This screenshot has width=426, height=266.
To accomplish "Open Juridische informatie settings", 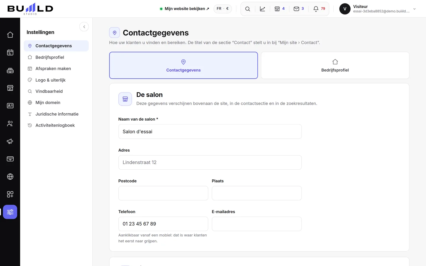I will 56,114.
